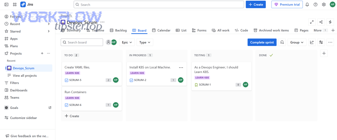This screenshot has height=140, width=337.
Task: Open the notifications bell
Action: pyautogui.click(x=307, y=4)
